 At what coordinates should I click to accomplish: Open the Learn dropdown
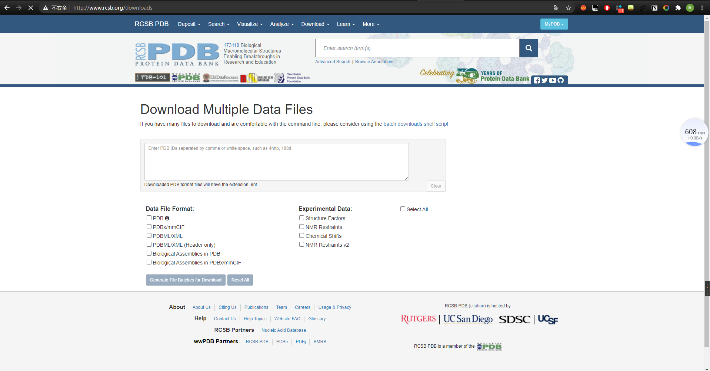(x=346, y=24)
